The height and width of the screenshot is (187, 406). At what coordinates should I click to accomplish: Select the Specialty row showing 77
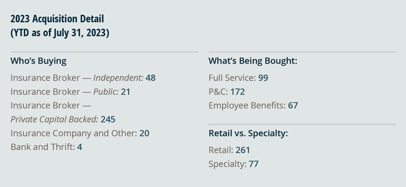click(x=234, y=164)
